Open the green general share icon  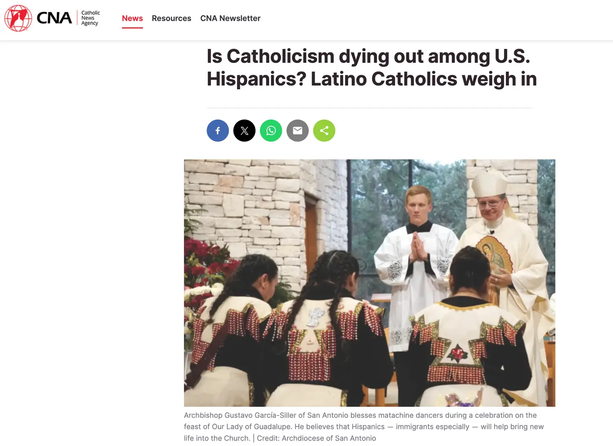point(324,131)
